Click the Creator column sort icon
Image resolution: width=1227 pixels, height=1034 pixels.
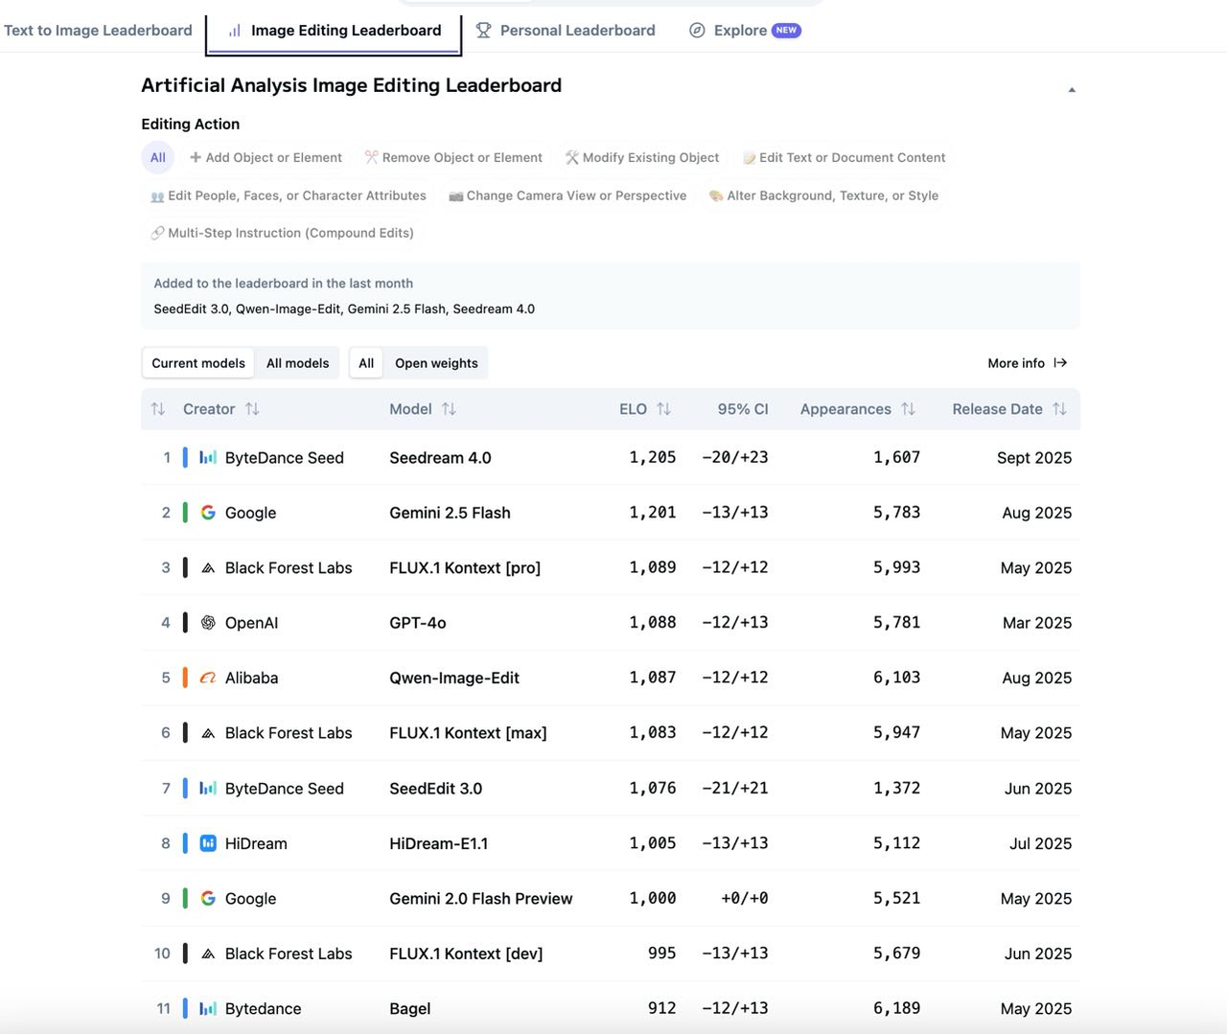click(x=252, y=409)
